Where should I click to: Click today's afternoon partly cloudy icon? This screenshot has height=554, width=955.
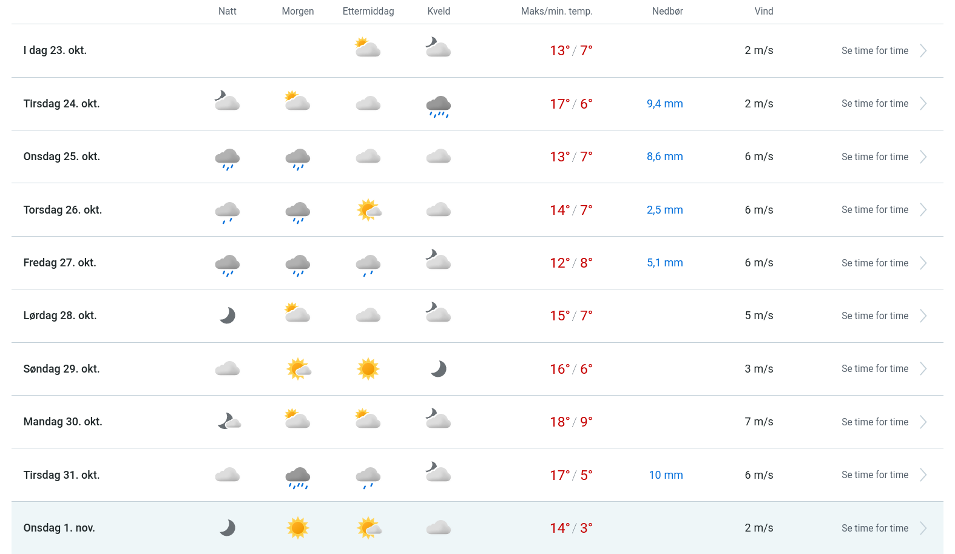coord(368,48)
